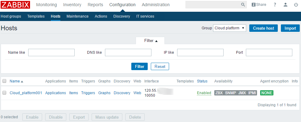Click the Import button
The image size is (301, 122).
[290, 28]
